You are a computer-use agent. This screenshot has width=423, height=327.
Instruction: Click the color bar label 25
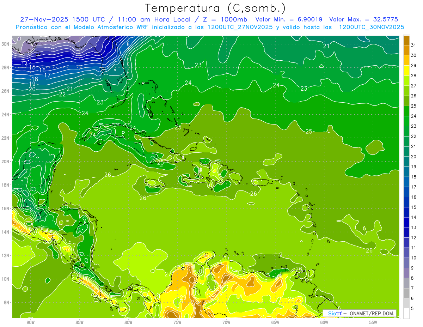414,106
